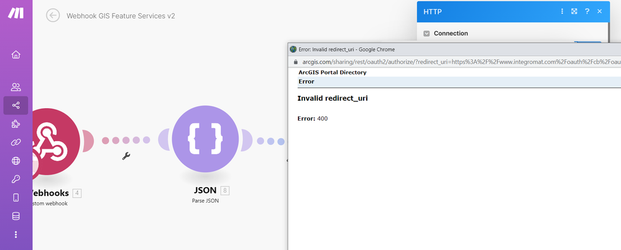Open Connections link icon in sidebar

tap(16, 142)
